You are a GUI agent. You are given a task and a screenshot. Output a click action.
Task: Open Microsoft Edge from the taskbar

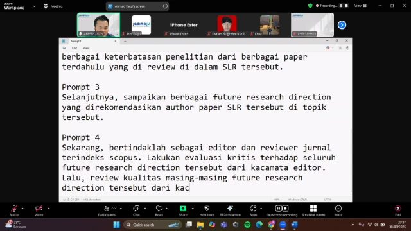[259, 225]
